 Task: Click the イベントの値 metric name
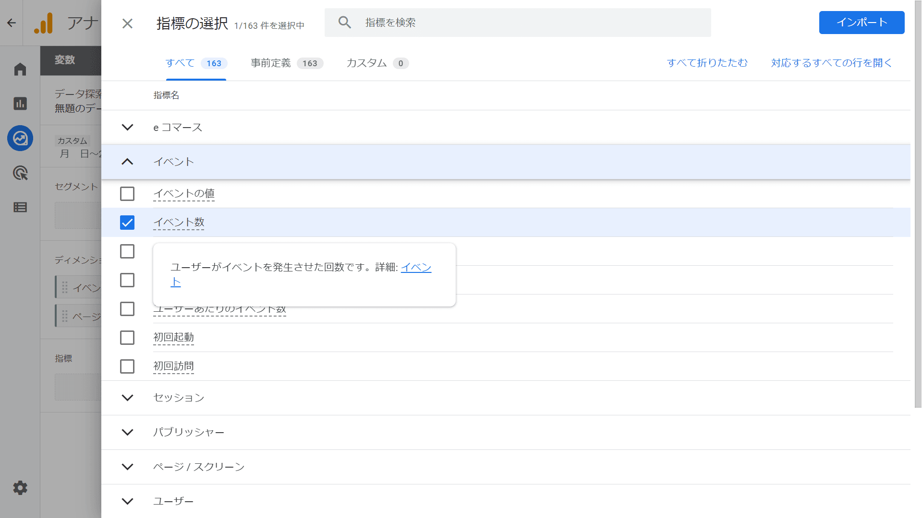[x=184, y=194]
